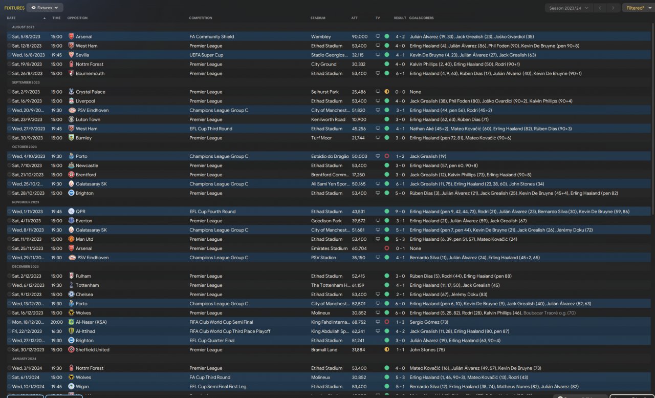
Task: Sort by the Stadium column header
Action: tap(318, 18)
